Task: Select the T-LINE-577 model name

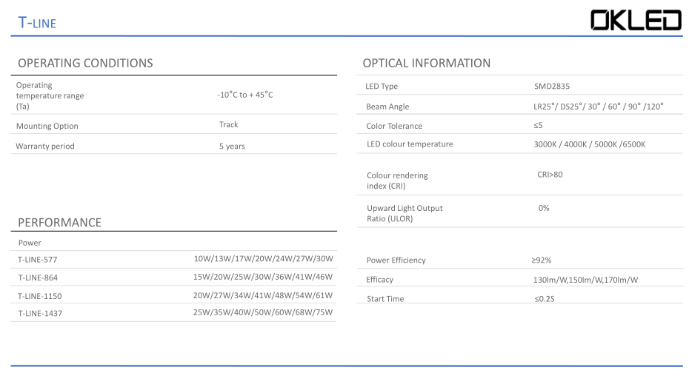Action: 37,260
